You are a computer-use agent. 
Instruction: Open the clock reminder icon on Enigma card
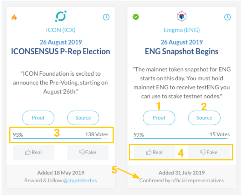pyautogui.click(x=227, y=17)
